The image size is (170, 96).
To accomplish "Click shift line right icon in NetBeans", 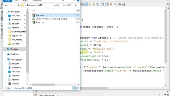I will 106,4.
